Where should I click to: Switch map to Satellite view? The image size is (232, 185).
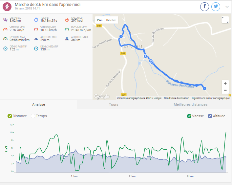111,20
